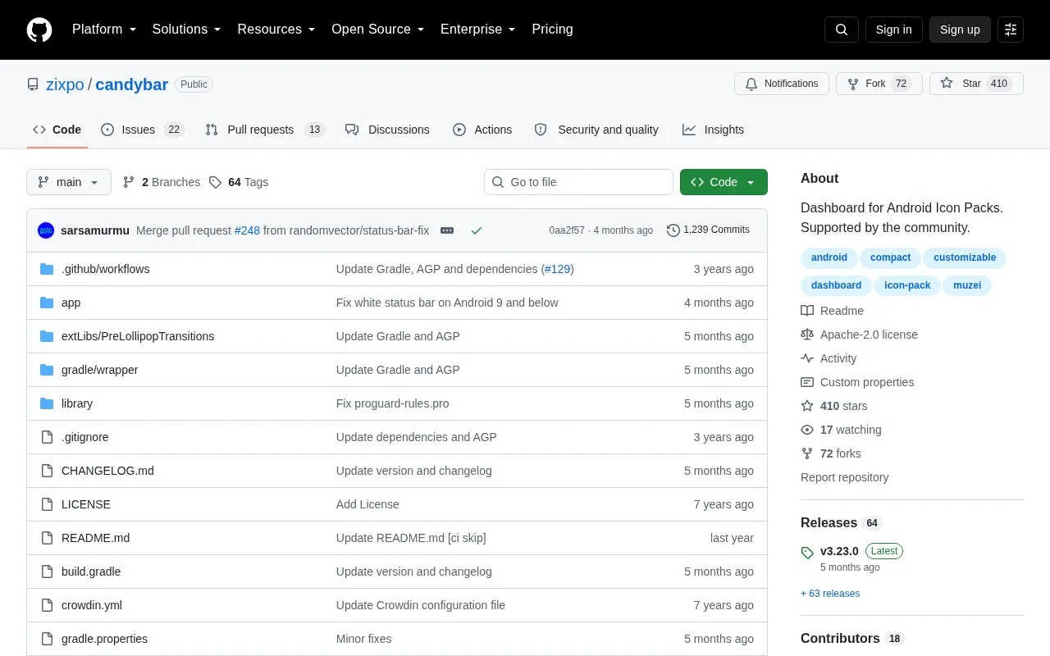Open the gradle/wrapper folder

tap(99, 370)
